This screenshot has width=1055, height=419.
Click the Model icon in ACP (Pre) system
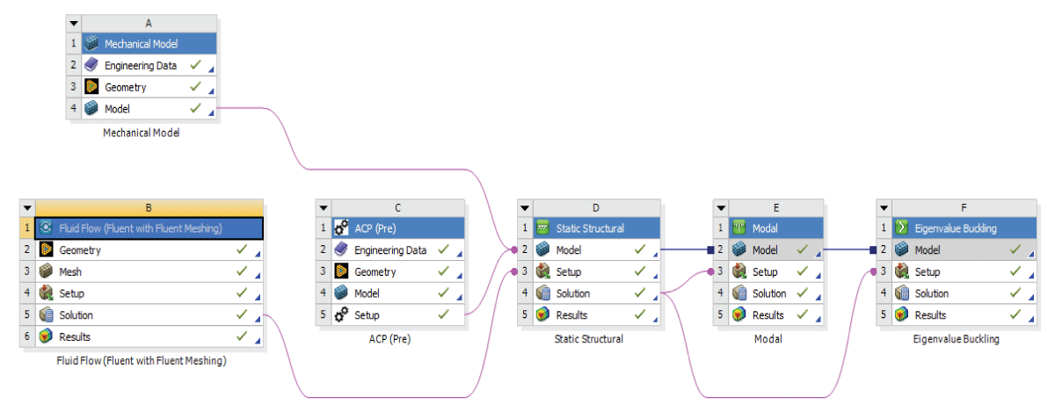pyautogui.click(x=341, y=293)
